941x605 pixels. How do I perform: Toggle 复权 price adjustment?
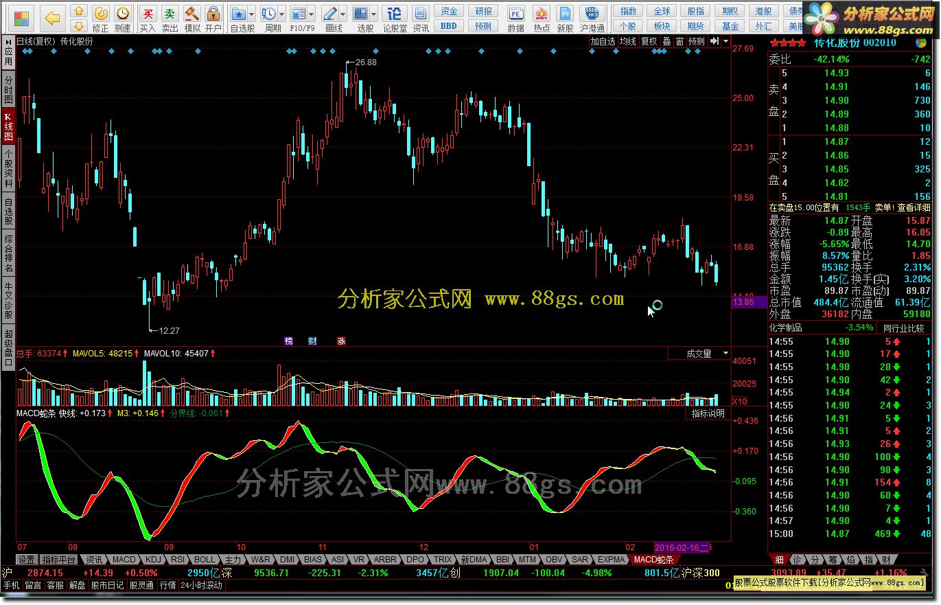coord(649,41)
